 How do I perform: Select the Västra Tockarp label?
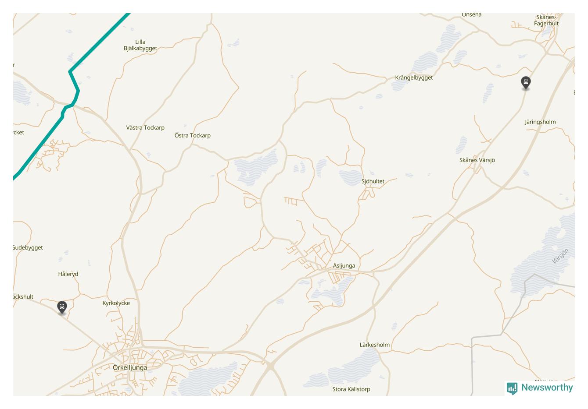tap(145, 127)
